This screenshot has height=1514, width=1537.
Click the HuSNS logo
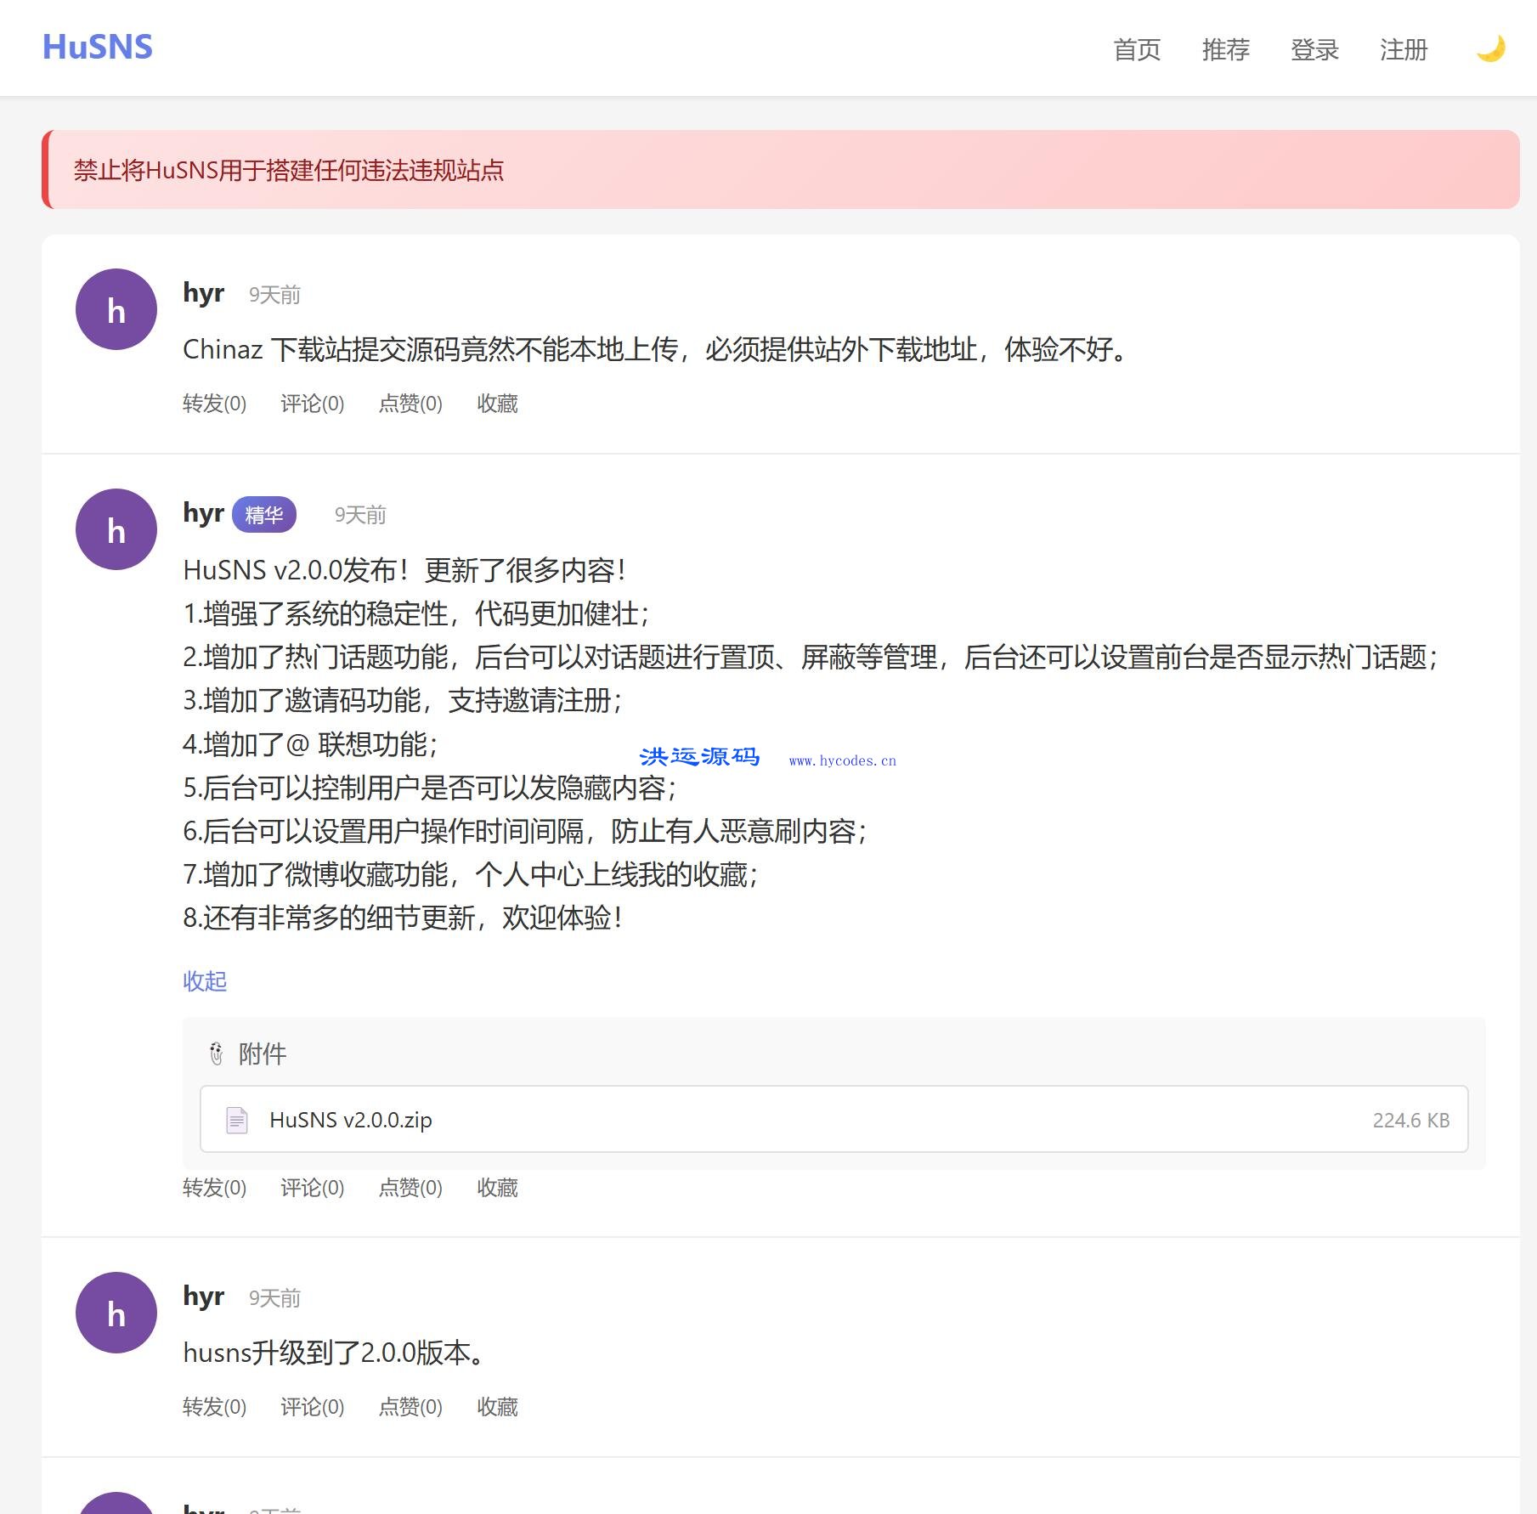pyautogui.click(x=96, y=47)
